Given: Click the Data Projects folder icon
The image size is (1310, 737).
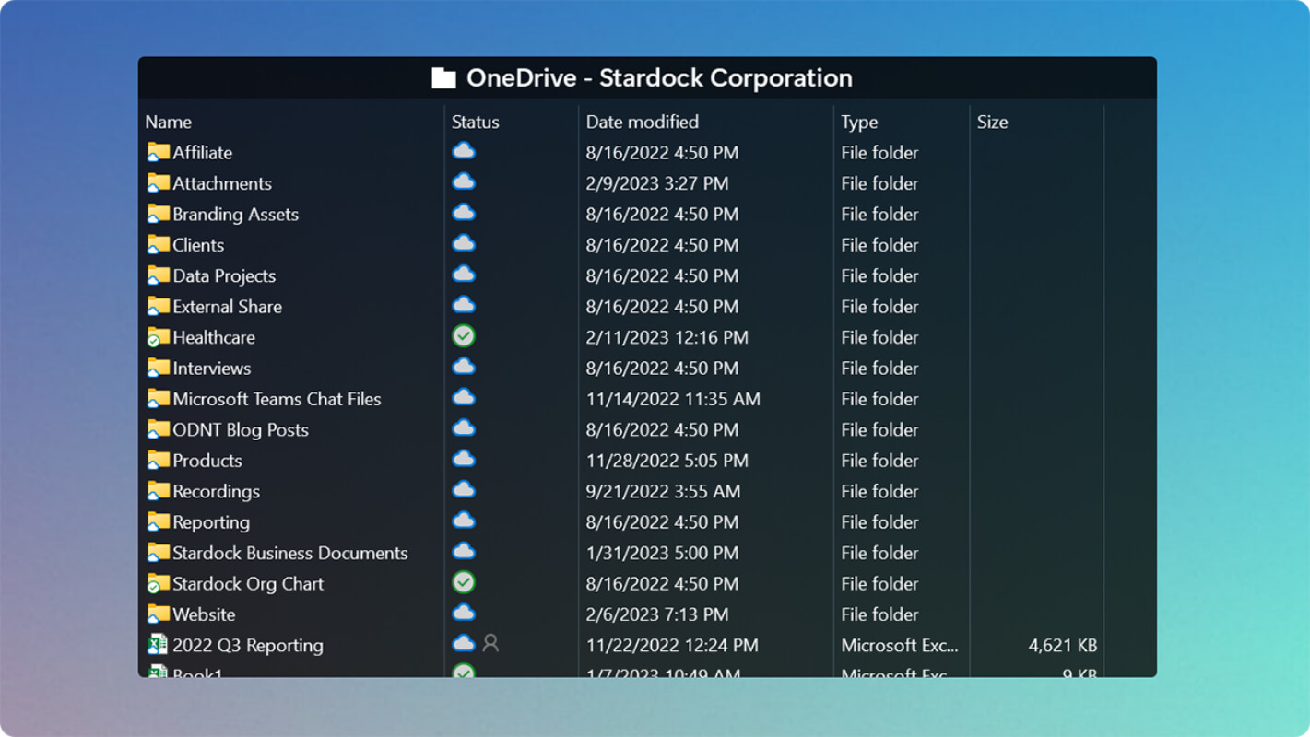Looking at the screenshot, I should click(158, 275).
